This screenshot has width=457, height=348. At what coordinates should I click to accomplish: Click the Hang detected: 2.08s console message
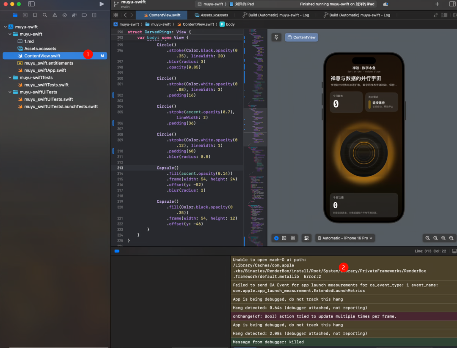pos(344,334)
